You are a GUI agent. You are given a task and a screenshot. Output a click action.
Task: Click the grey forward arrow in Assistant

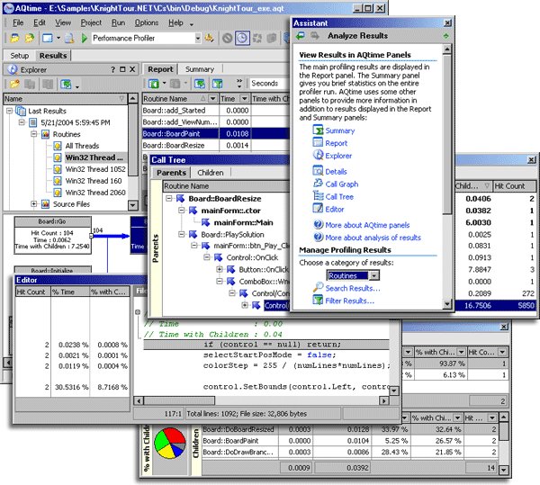click(x=315, y=35)
